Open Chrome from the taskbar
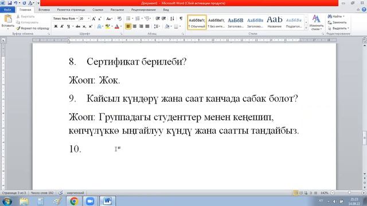This screenshot has width=367, height=206. (x=74, y=201)
